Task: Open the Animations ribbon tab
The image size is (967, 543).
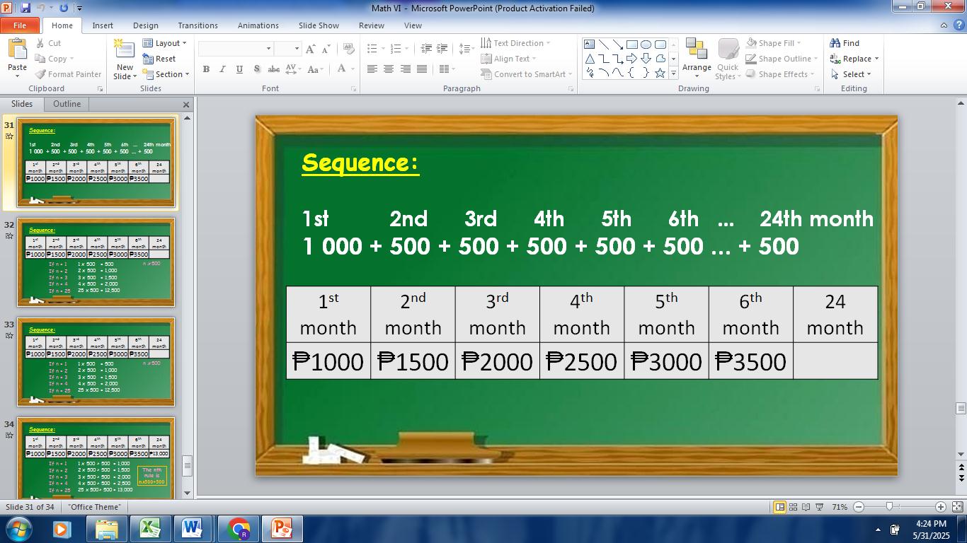Action: (x=258, y=25)
